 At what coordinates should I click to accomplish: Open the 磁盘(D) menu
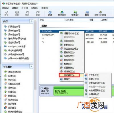click(x=15, y=8)
